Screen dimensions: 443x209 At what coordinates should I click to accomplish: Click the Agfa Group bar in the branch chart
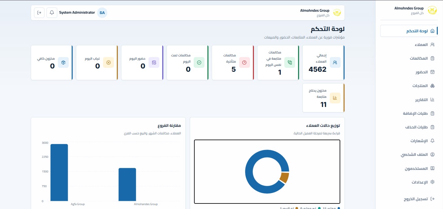pos(59,172)
